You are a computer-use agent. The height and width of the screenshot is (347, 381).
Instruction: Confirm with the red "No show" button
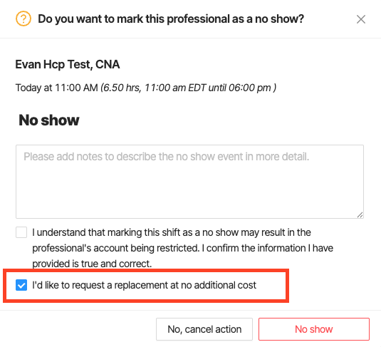point(314,329)
